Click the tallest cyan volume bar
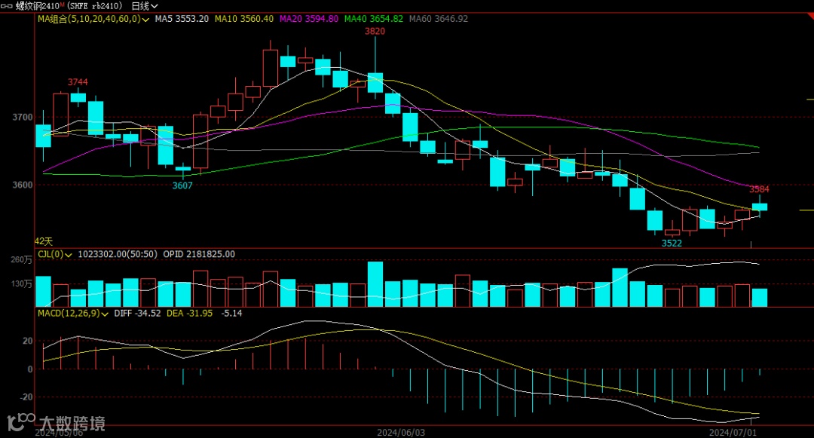 tap(375, 284)
